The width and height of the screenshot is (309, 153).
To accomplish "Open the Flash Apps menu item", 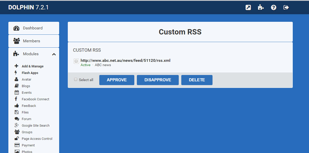I will tap(30, 73).
